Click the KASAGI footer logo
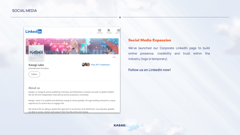The width and height of the screenshot is (240, 135). pos(120,125)
